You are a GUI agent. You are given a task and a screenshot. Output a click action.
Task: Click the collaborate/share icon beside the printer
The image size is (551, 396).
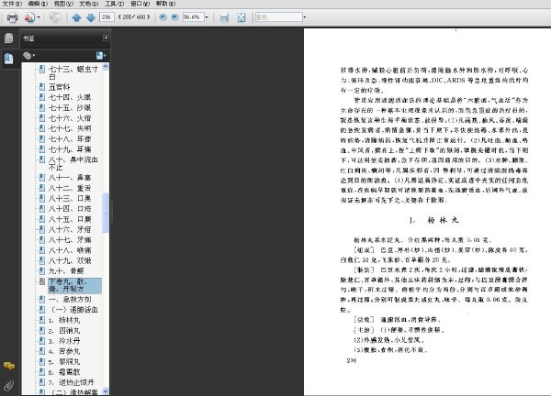(x=30, y=17)
